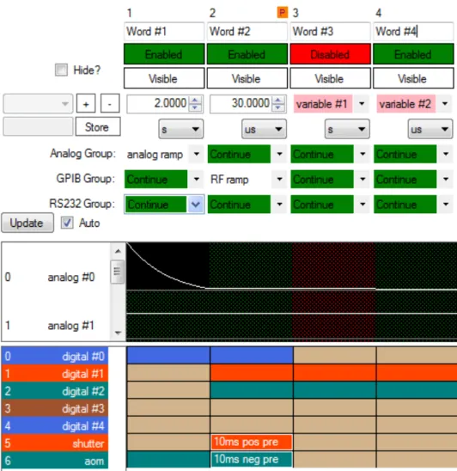Click the Update button
The image size is (457, 471).
[x=27, y=223]
